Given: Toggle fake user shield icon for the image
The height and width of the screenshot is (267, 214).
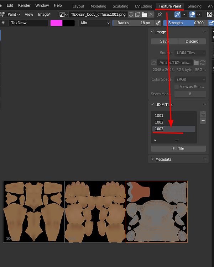Looking at the screenshot, I should pos(131,15).
